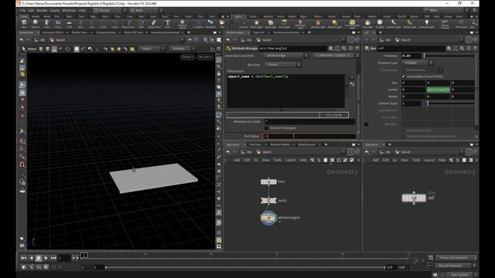This screenshot has height=278, width=495.
Task: Add an Ambient Light from the shelf
Action: (426, 24)
